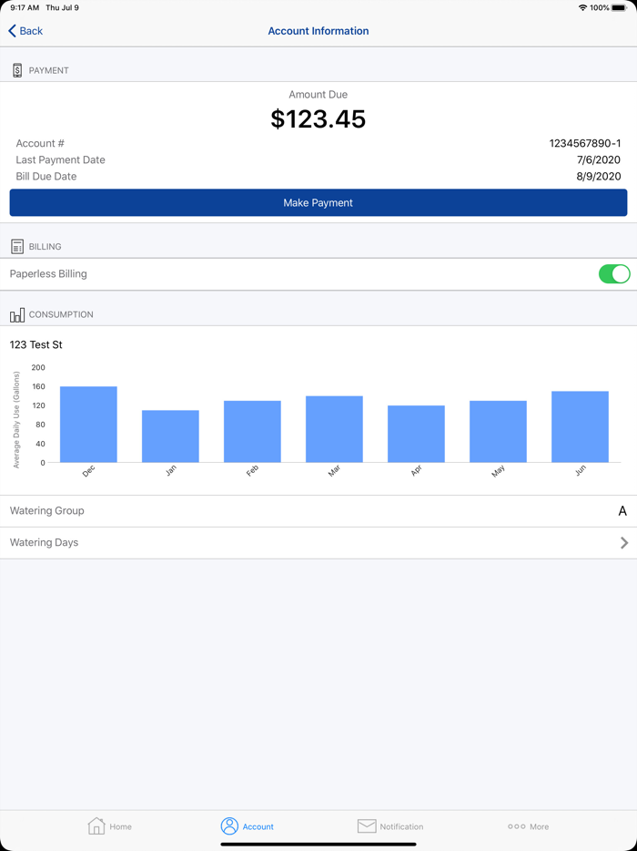Click the 7/6/2020 last payment date
Viewport: 637px width, 851px height.
click(599, 159)
